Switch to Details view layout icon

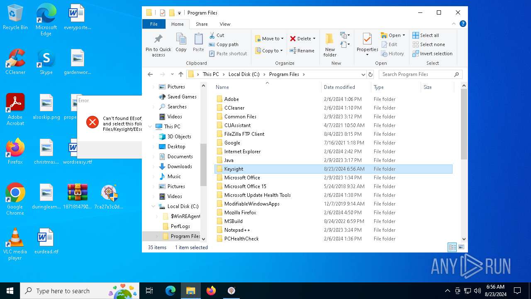(452, 247)
